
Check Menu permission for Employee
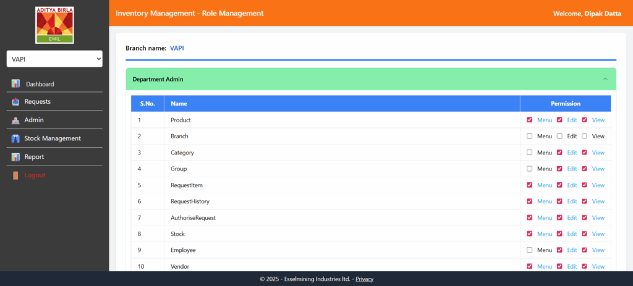pos(530,250)
